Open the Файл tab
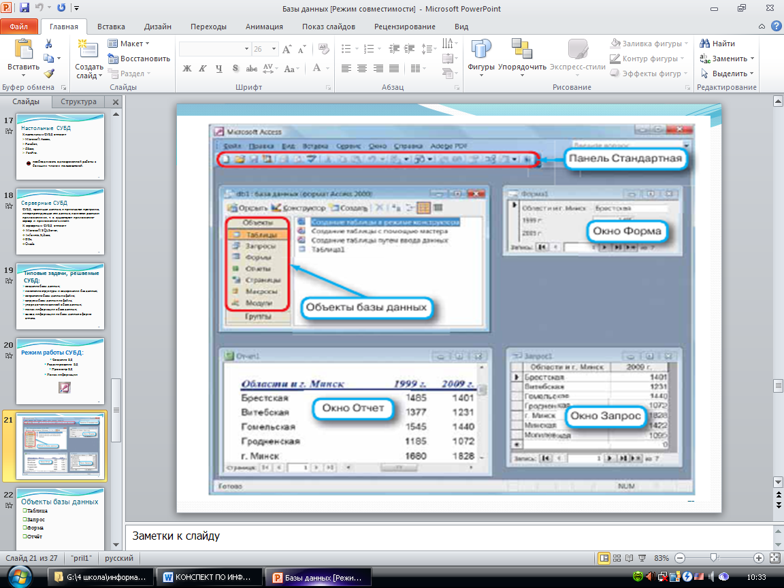 [19, 27]
